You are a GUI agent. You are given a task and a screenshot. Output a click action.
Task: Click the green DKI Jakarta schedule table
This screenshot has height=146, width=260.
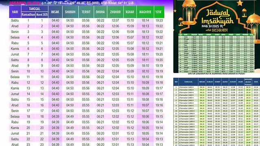[x=216, y=53]
